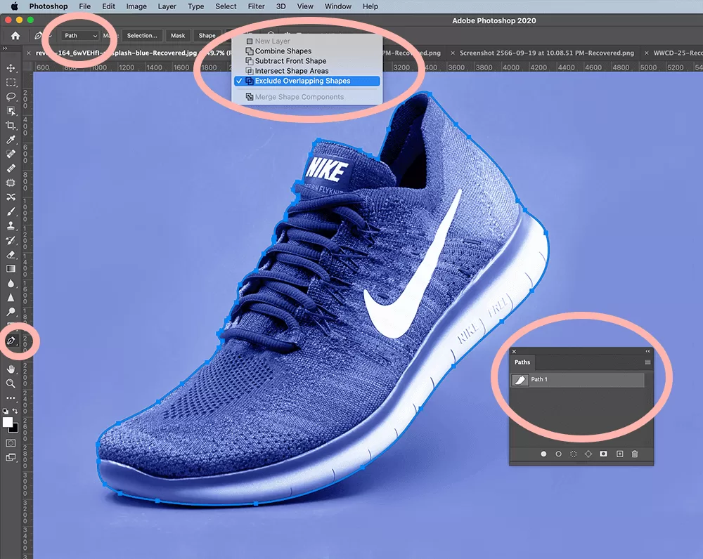Screen dimensions: 703x559
Task: Select the Zoom tool
Action: [11, 383]
